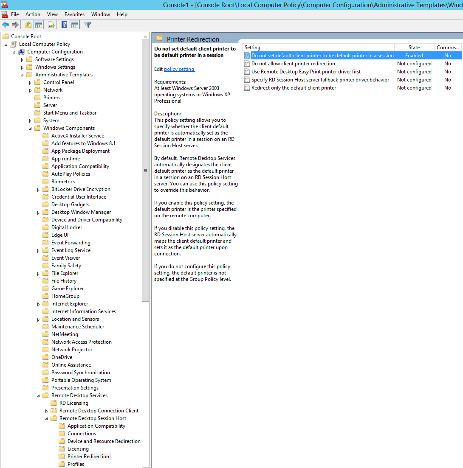Collapse the Administrative Templates node
Viewport: 463px width, 468px height.
tap(22, 75)
